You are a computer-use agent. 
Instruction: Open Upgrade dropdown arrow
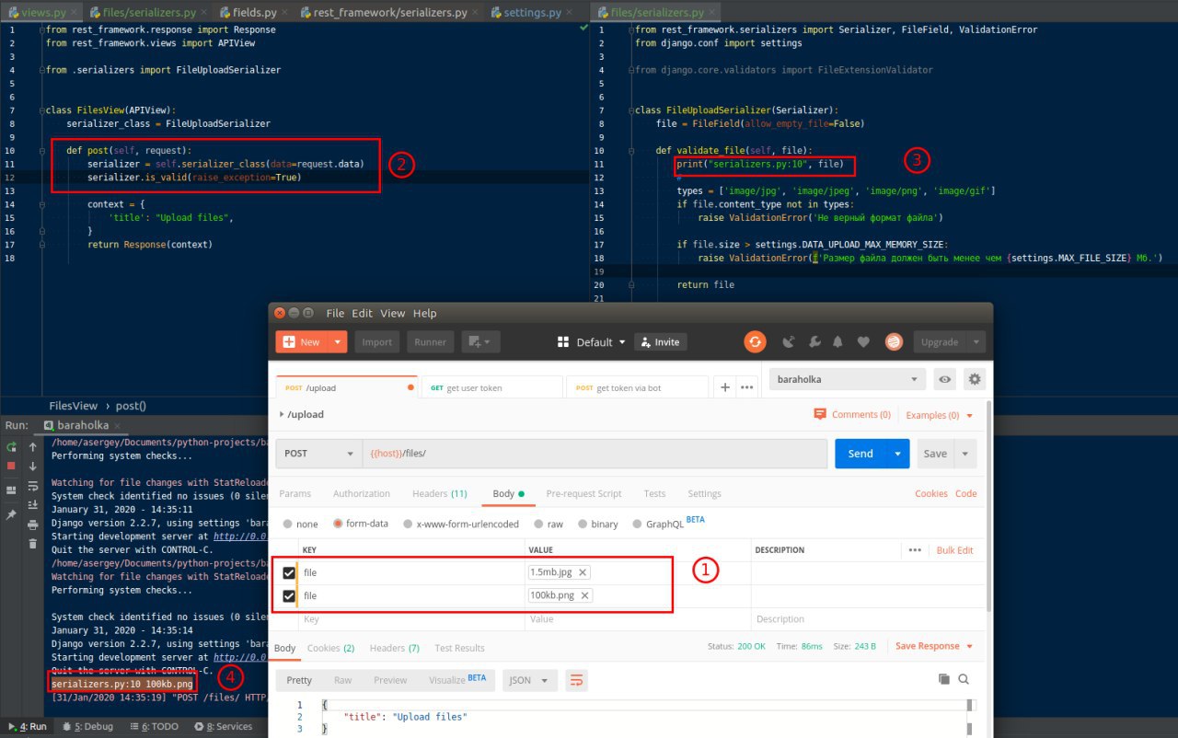tap(975, 342)
